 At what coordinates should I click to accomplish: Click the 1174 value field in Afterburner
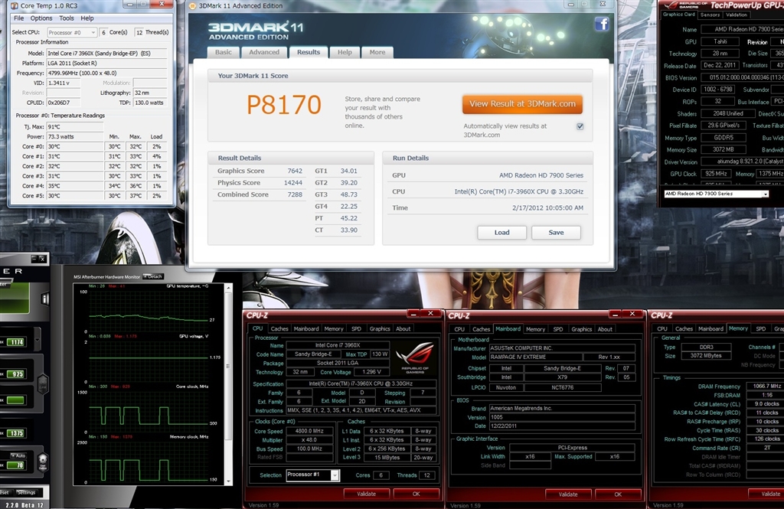[16, 342]
